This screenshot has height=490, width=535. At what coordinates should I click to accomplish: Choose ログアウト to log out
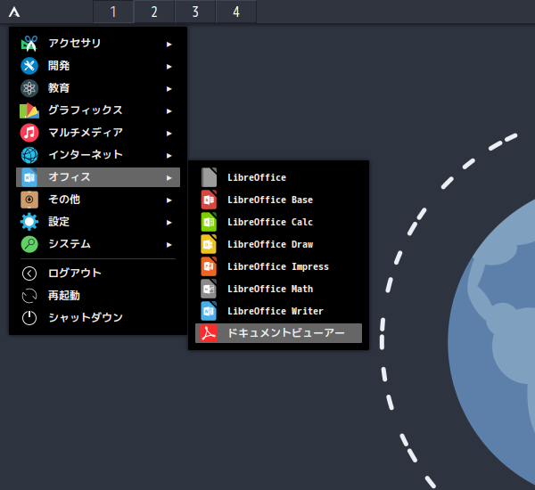[98, 274]
